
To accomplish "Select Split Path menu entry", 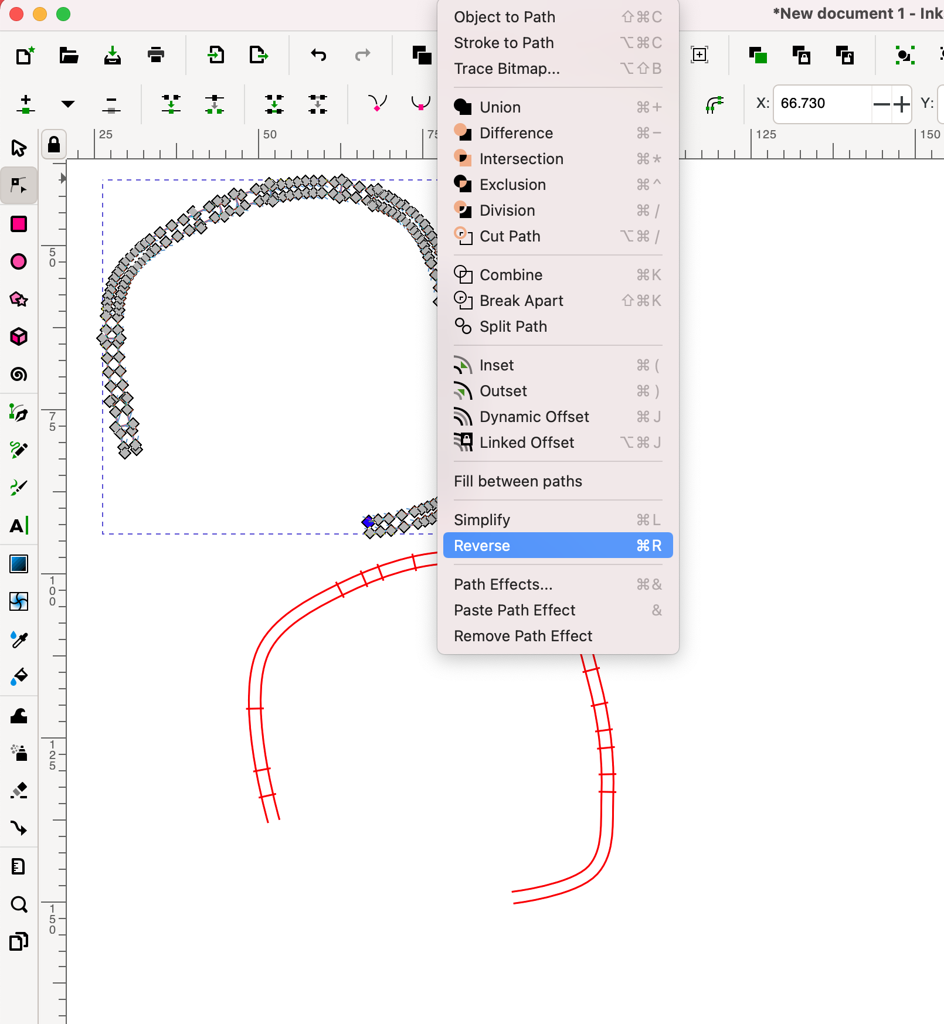I will coord(558,326).
